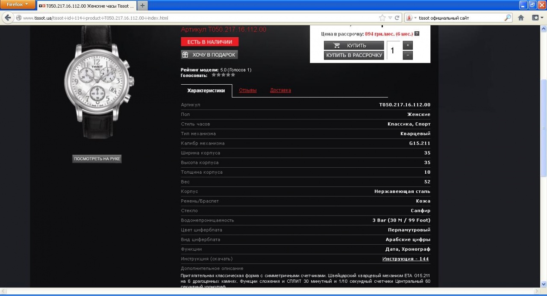Screen dimensions: 547x296
Task: Rate the watch with the fifth star
Action: (233, 75)
